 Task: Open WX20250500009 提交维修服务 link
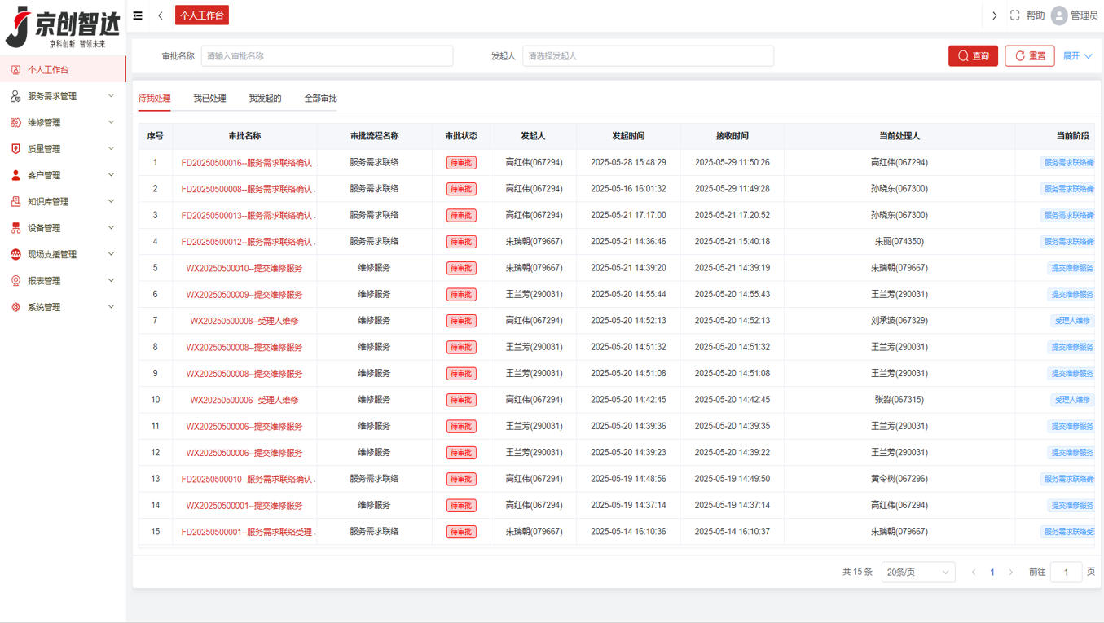pos(244,295)
